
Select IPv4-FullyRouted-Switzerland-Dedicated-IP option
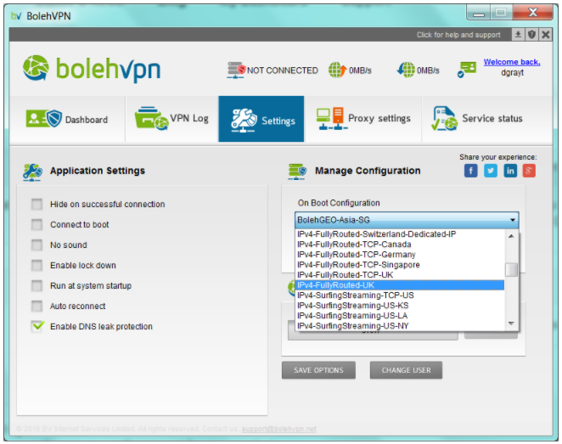point(400,234)
